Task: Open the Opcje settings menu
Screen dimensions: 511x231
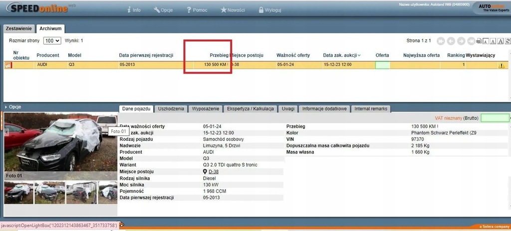Action: tap(164, 9)
